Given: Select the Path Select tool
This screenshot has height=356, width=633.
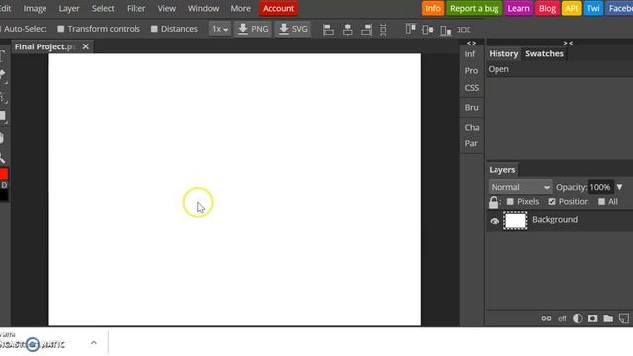Looking at the screenshot, I should pyautogui.click(x=3, y=97).
